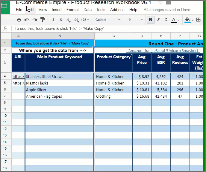Open the Calibri font dropdown

(x=107, y=20)
